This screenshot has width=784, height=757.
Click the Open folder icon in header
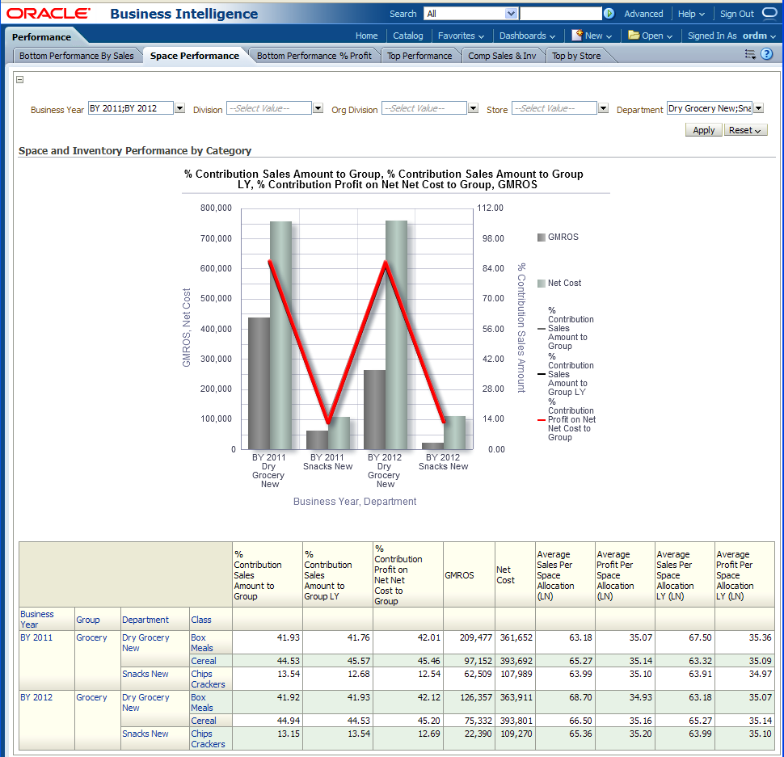pyautogui.click(x=634, y=36)
